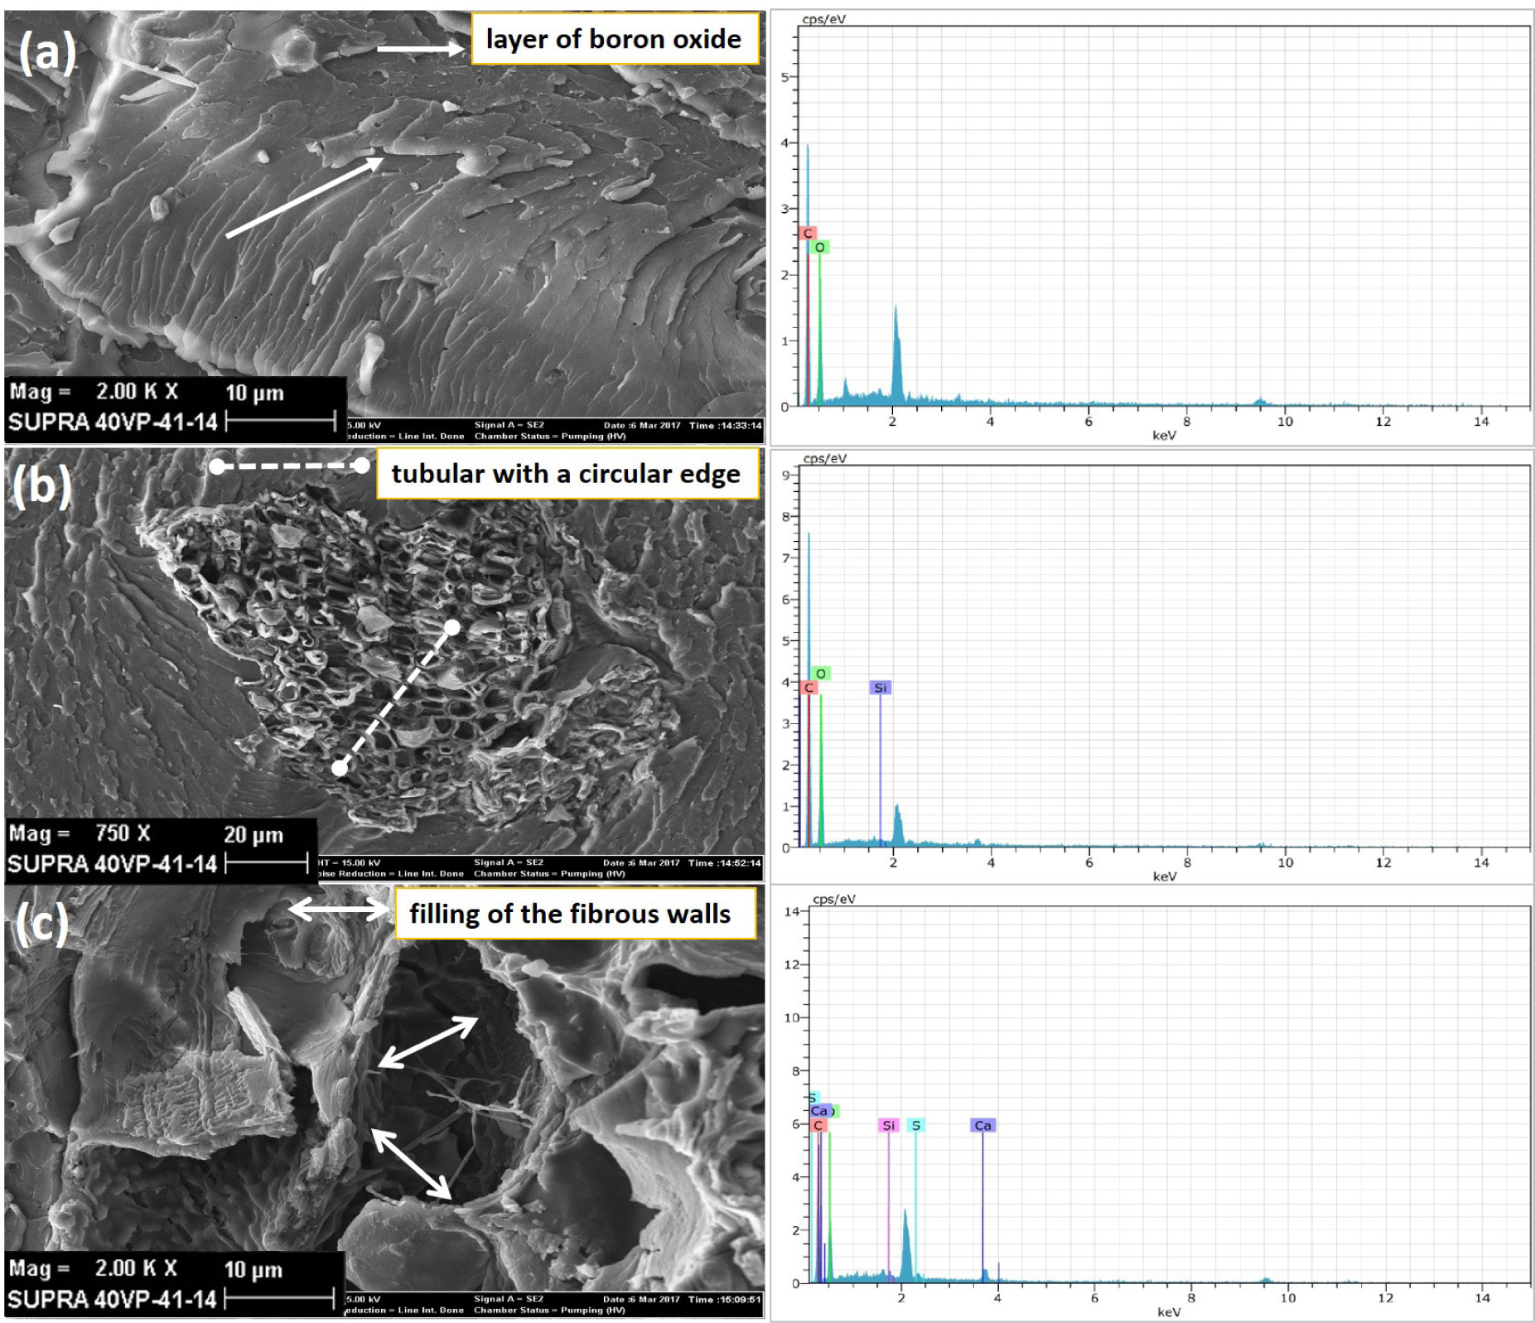Click the S element label in spectrum (c)

click(x=917, y=1125)
